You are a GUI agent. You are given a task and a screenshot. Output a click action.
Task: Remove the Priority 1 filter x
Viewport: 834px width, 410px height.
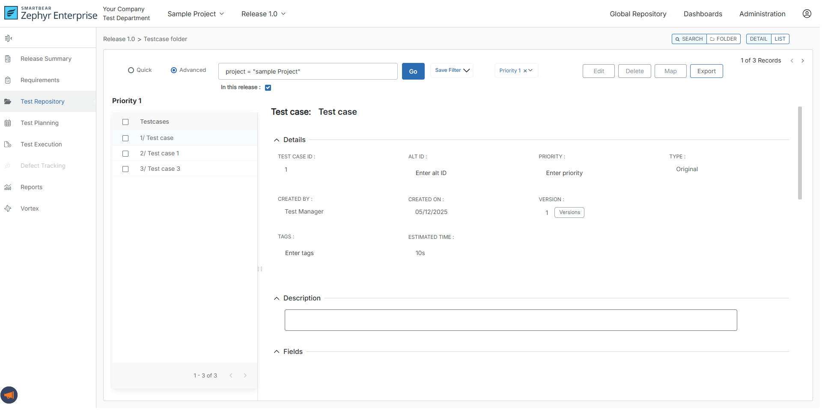(525, 71)
